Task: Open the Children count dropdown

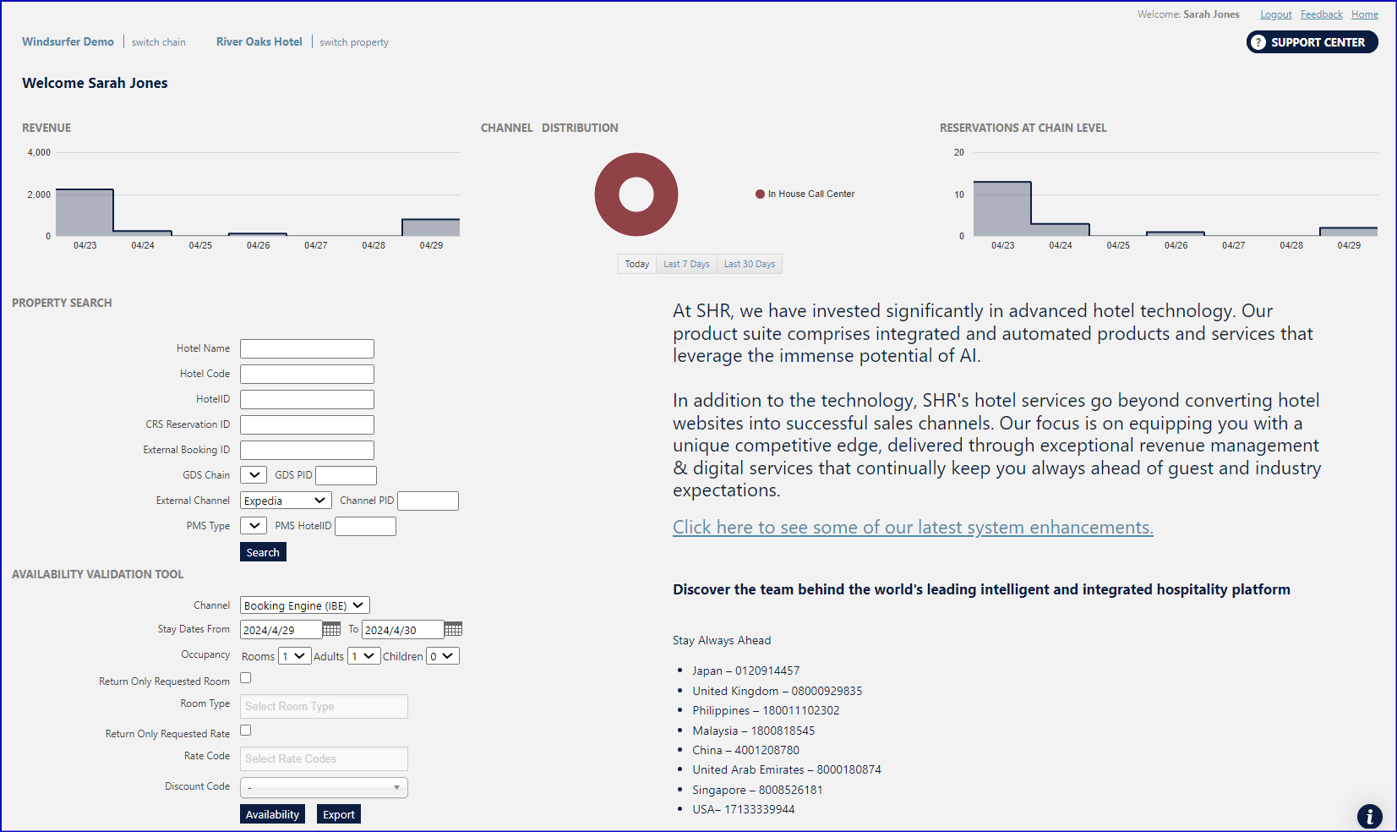Action: [443, 656]
